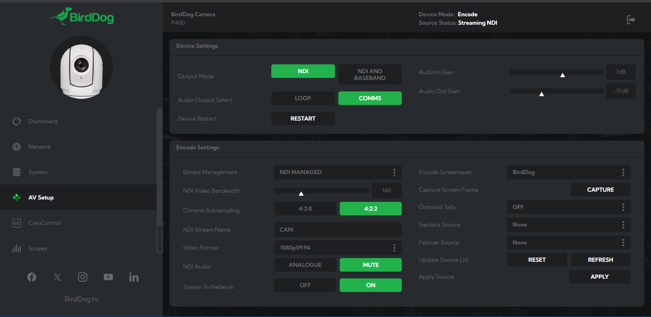
Task: Click APPLY to apply source
Action: coord(599,277)
